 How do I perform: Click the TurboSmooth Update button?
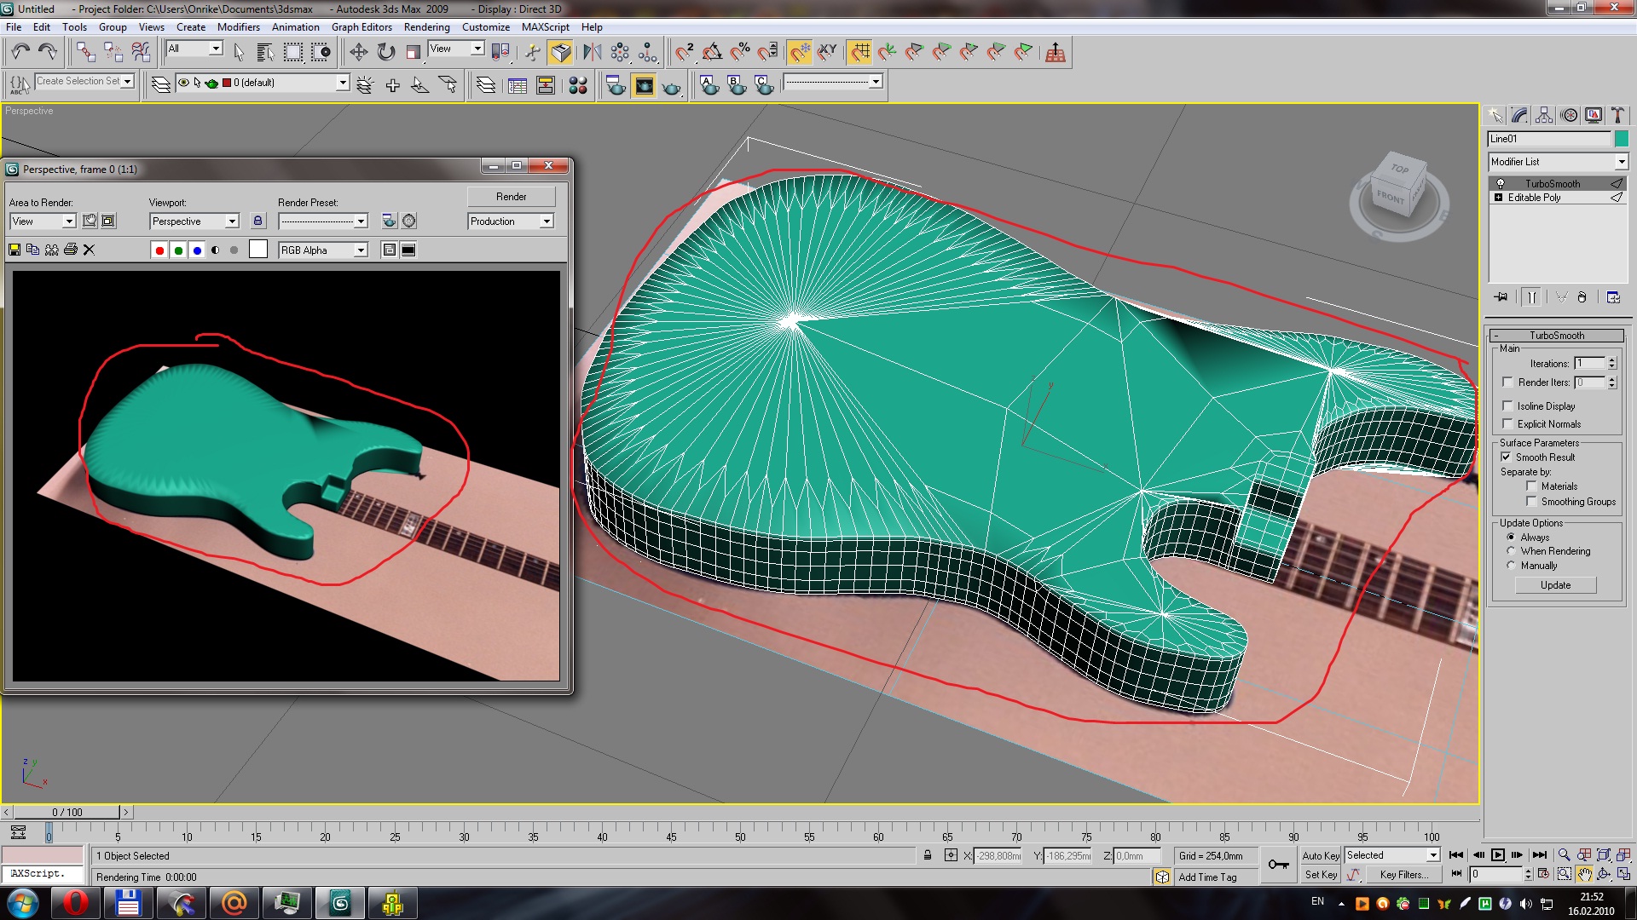pyautogui.click(x=1555, y=585)
